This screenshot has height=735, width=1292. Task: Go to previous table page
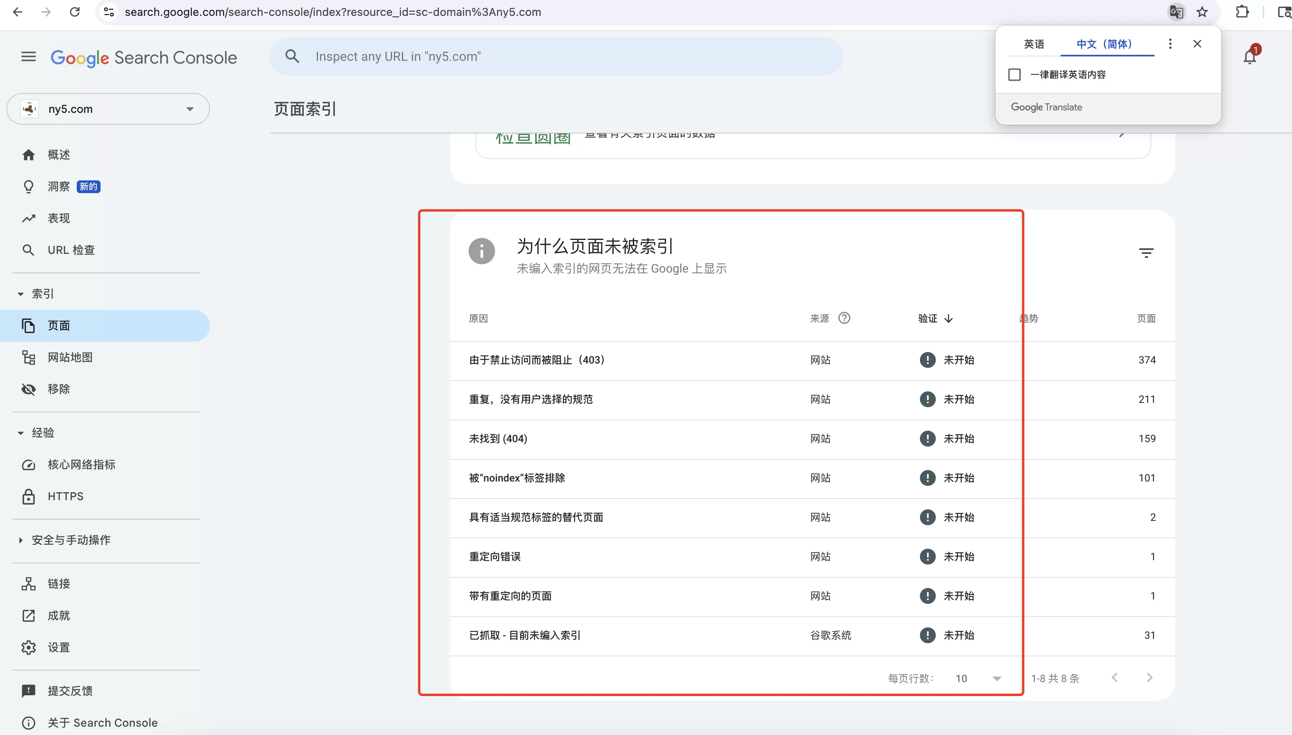click(1115, 677)
